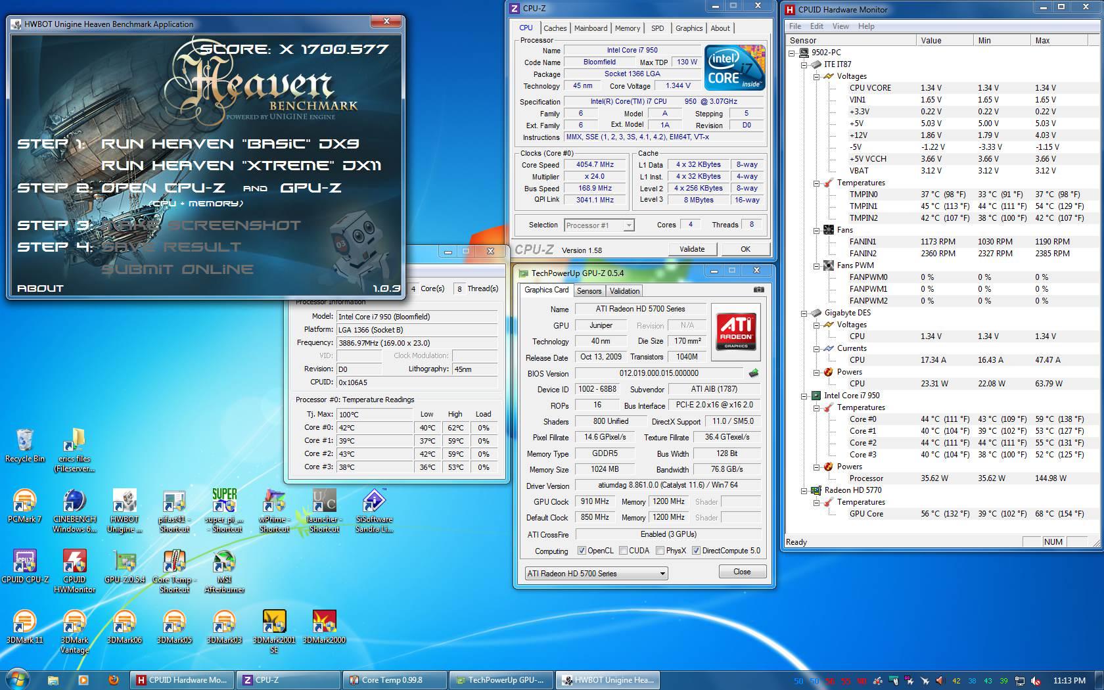Click Submit Online in Heaven app
This screenshot has width=1104, height=690.
(x=177, y=269)
